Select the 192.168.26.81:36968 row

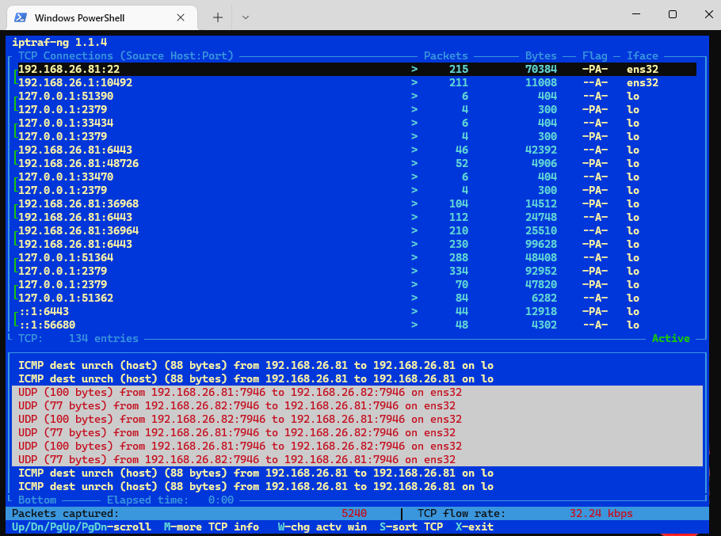coord(357,204)
